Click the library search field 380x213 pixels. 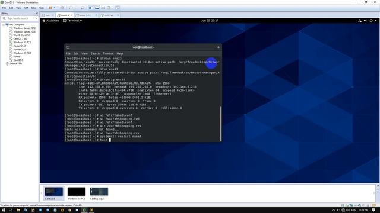pyautogui.click(x=20, y=18)
